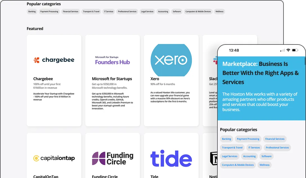Select the Banking category chip on desktop page
The width and height of the screenshot is (306, 178).
32,12
